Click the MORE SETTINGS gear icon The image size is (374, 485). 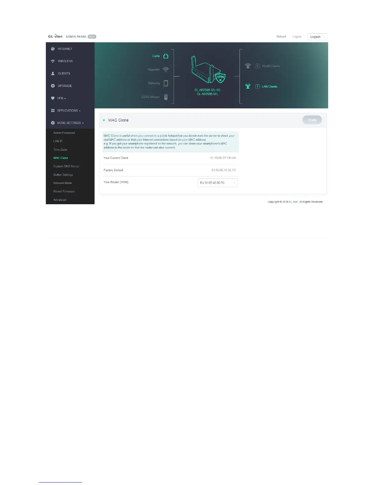53,123
